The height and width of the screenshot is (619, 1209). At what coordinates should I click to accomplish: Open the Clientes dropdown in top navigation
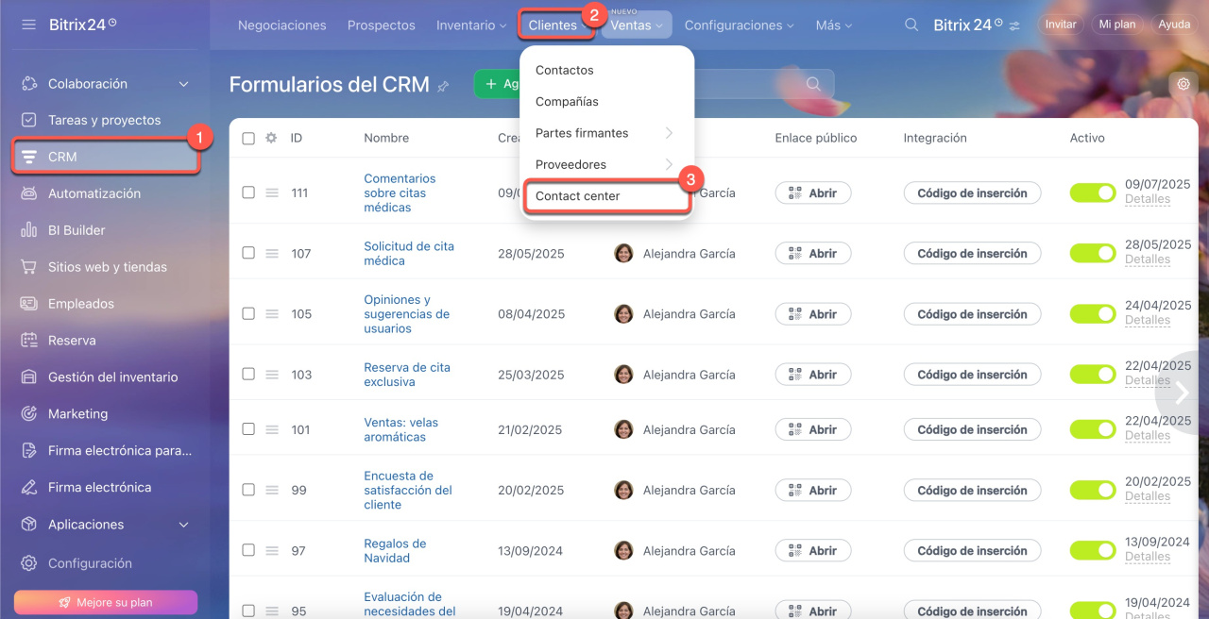coord(556,25)
